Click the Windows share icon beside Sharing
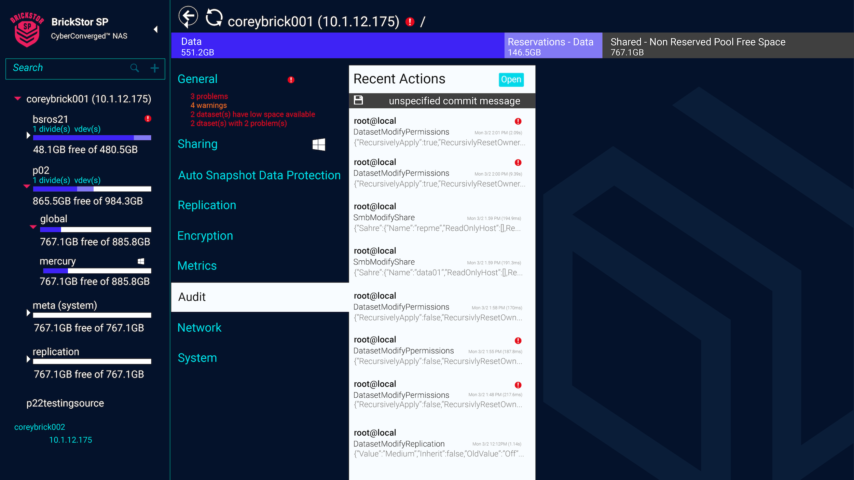854x480 pixels. pos(318,145)
